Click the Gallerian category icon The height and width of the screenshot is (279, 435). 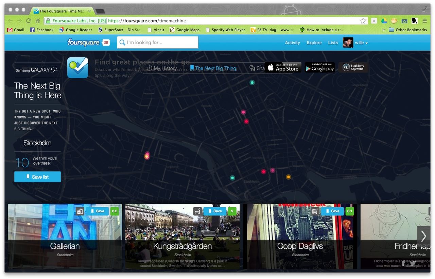coord(80,211)
